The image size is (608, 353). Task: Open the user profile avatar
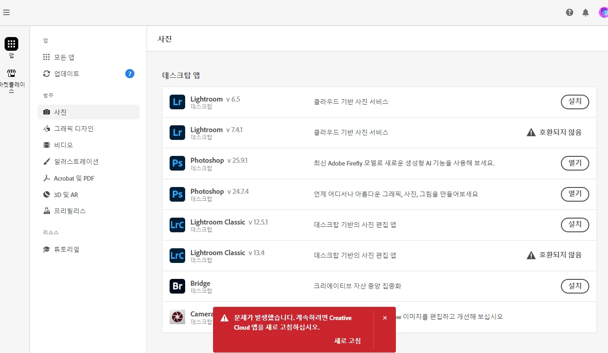click(x=603, y=12)
